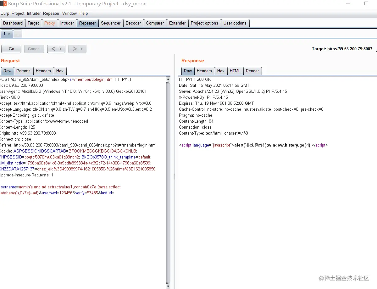Screen dimensions: 377x289
Task: Minimize the Burp Suite window
Action: (x=348, y=3)
